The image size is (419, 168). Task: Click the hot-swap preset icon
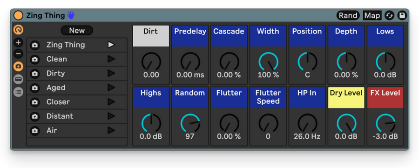click(x=389, y=15)
